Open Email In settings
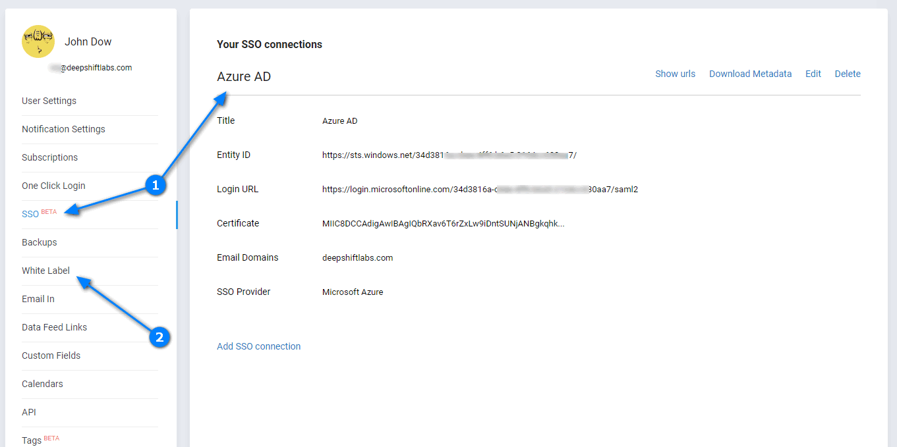 (x=38, y=299)
